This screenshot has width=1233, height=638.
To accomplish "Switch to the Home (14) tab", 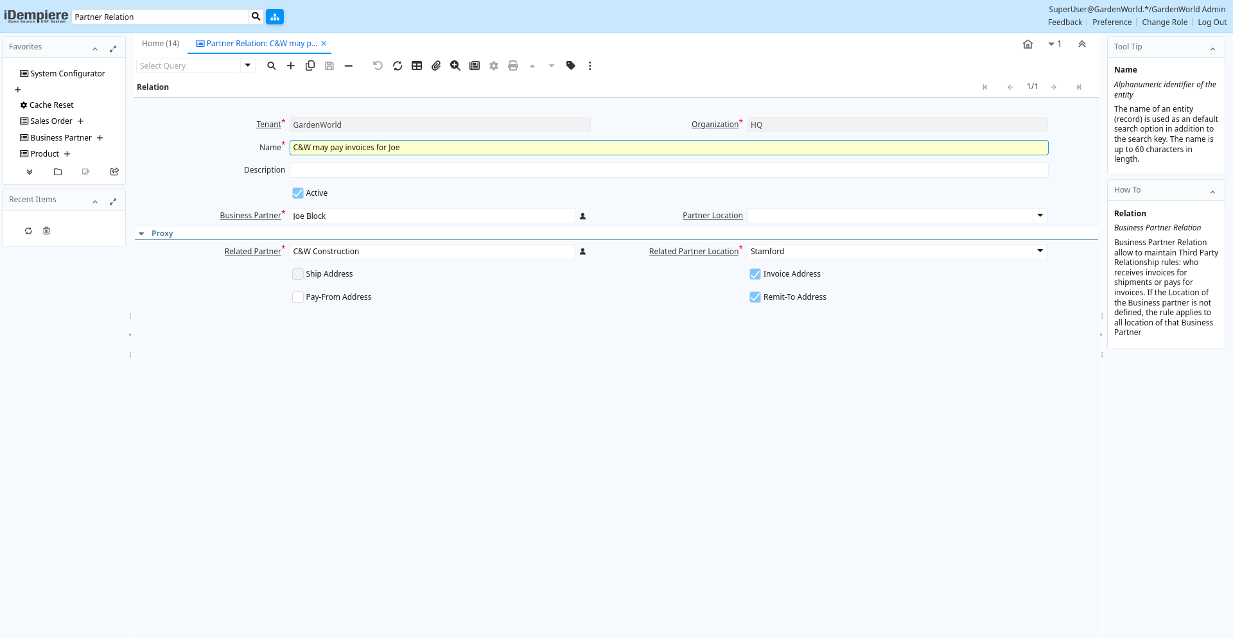I will pyautogui.click(x=161, y=44).
